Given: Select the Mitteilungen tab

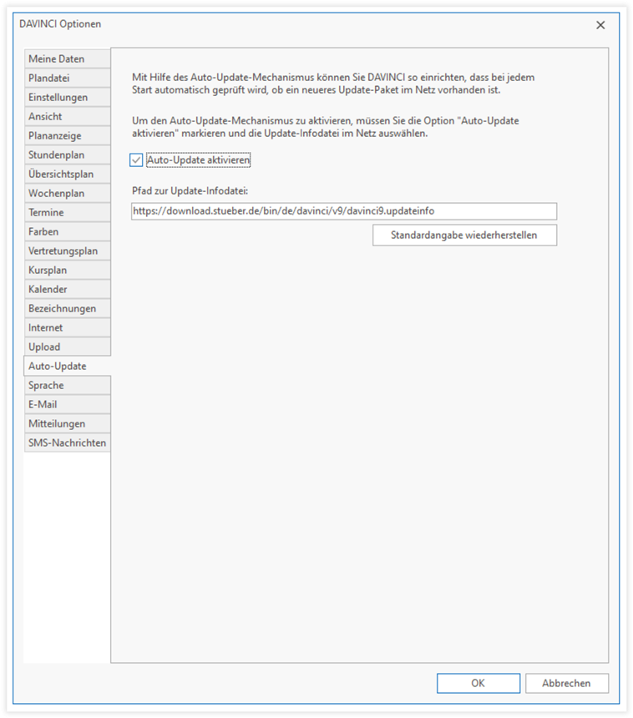Looking at the screenshot, I should pos(68,424).
